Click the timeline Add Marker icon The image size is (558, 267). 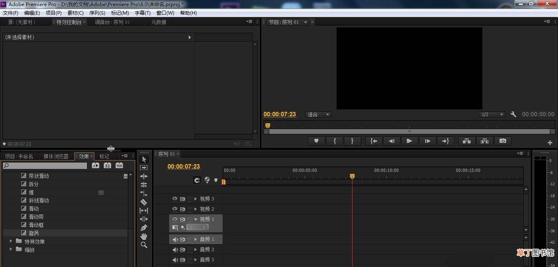pyautogui.click(x=216, y=180)
